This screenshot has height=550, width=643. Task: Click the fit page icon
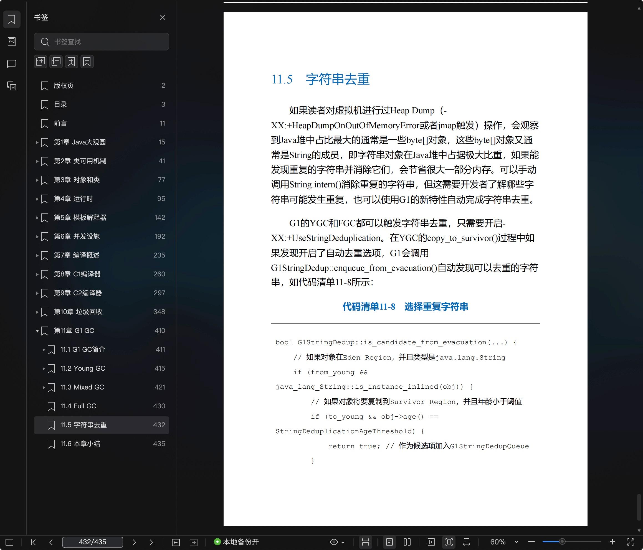(449, 542)
